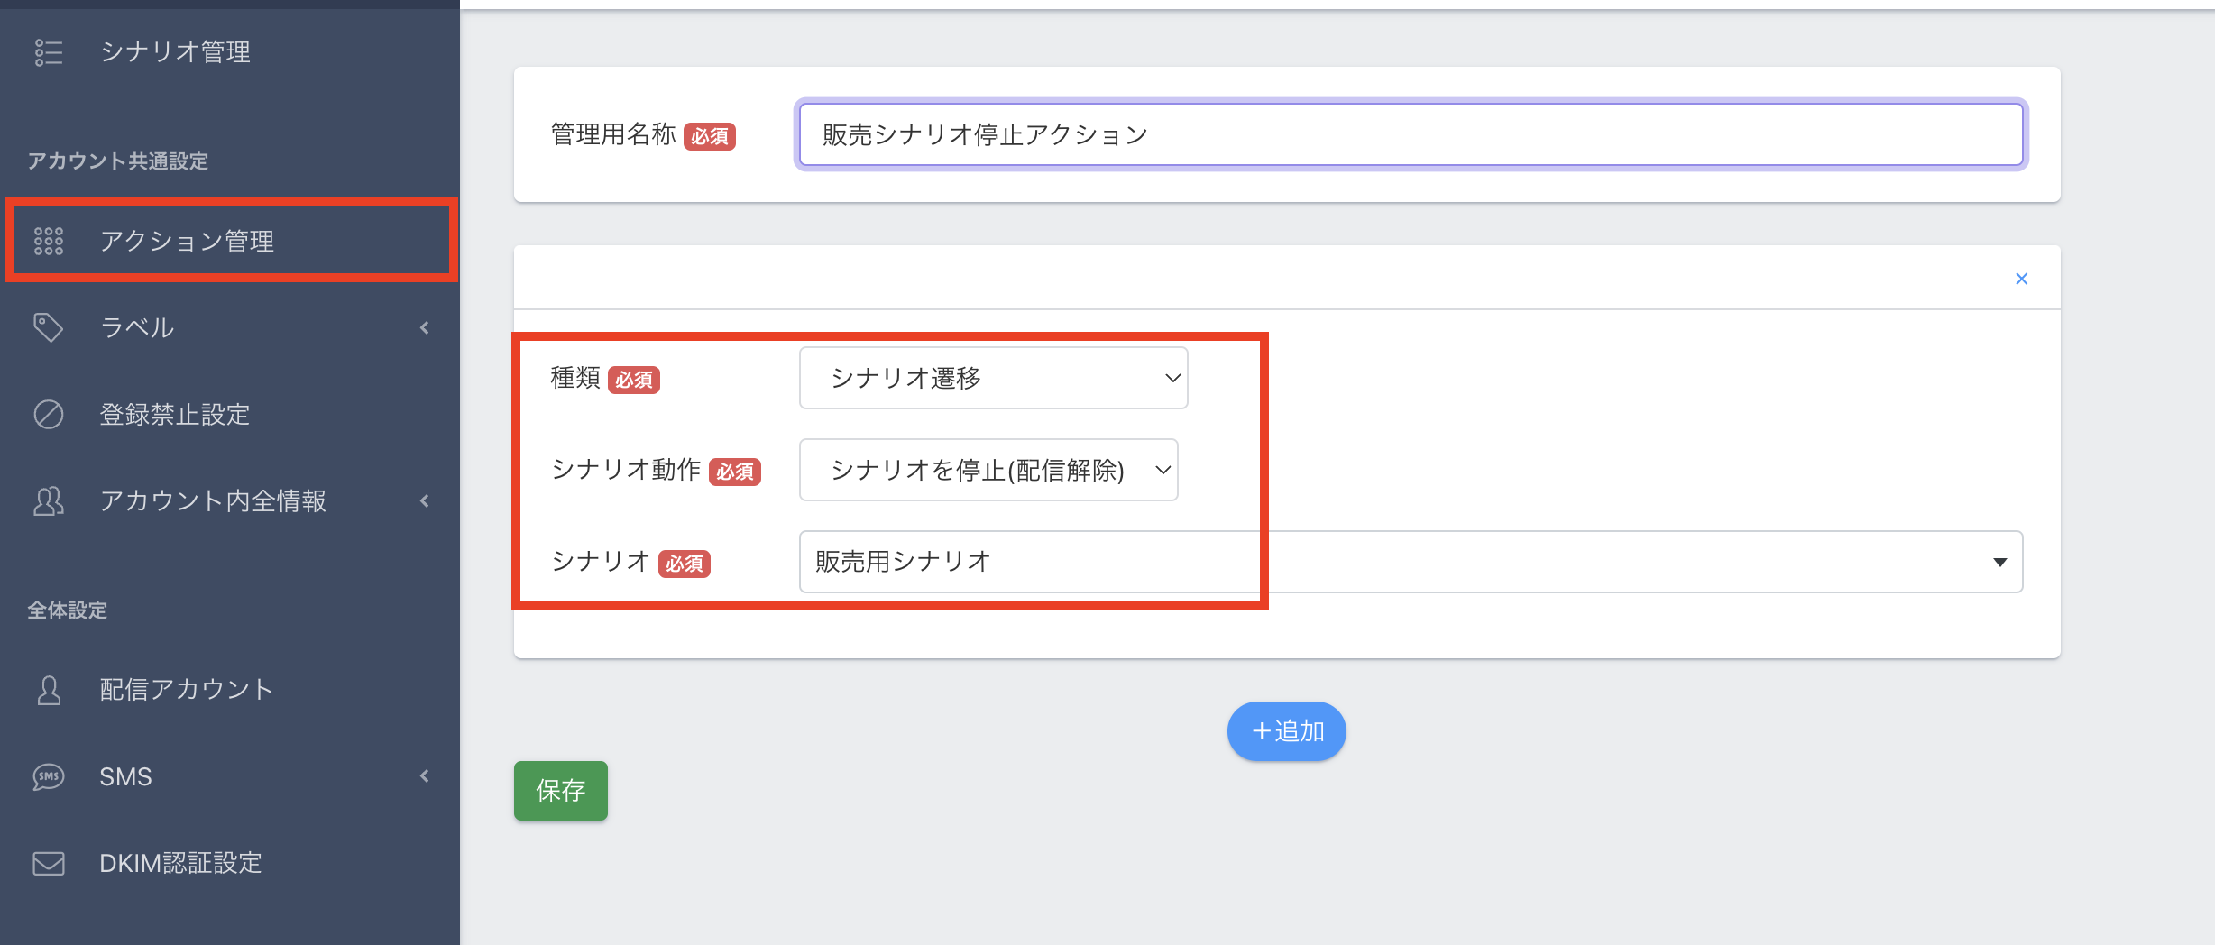Click the registration prohibited circle icon

[x=49, y=415]
